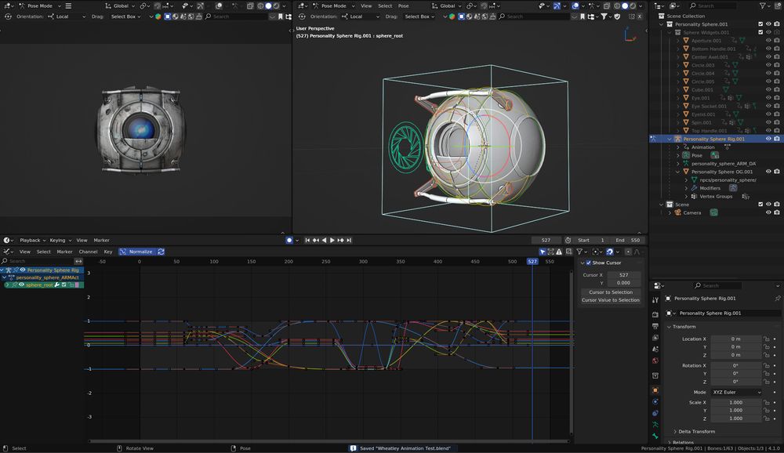The image size is (784, 453).
Task: Click the Cursor Value to Selection button
Action: point(610,300)
